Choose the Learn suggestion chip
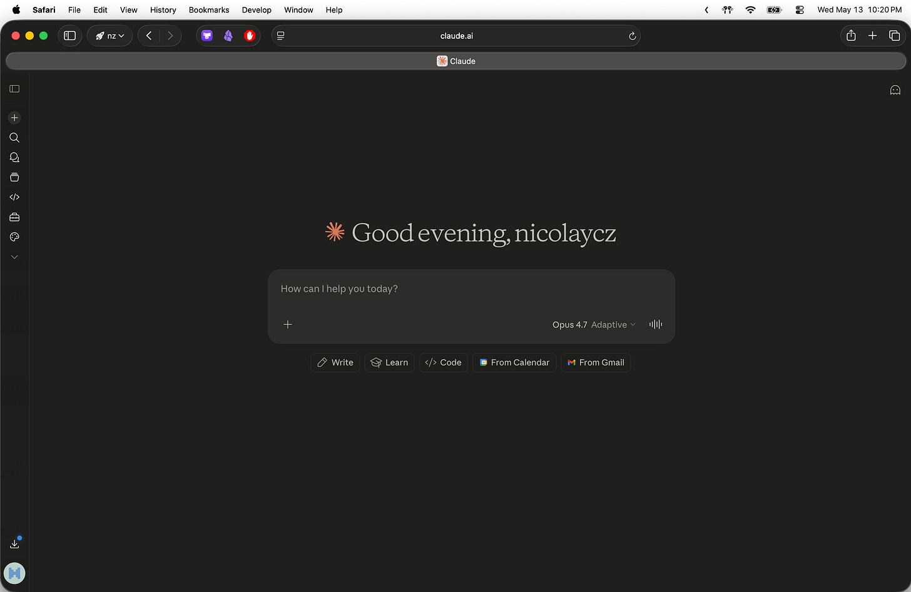The width and height of the screenshot is (911, 592). [389, 362]
